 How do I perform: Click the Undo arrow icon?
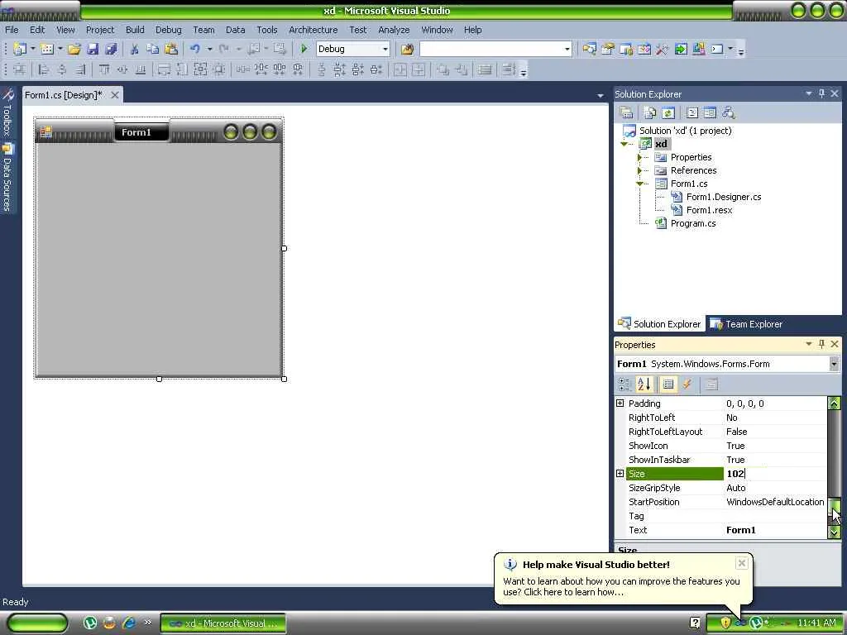tap(195, 49)
